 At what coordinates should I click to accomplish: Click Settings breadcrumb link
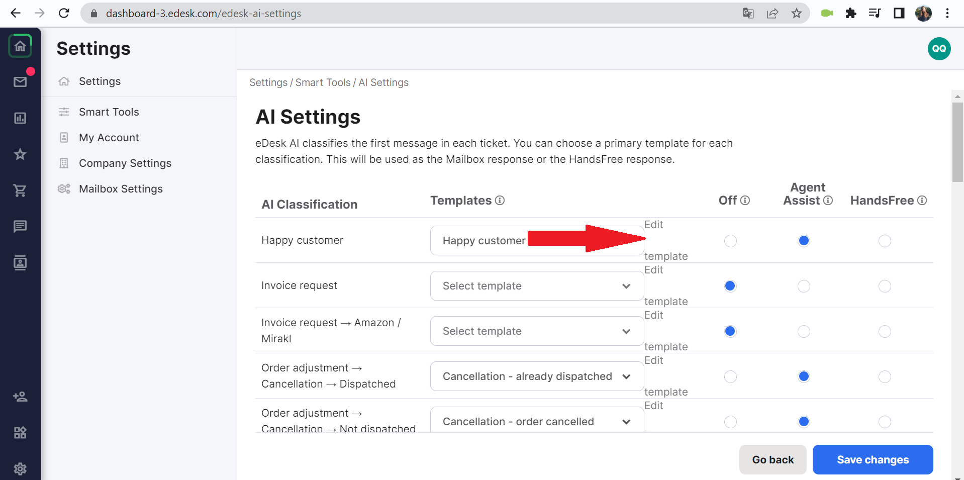tap(268, 82)
